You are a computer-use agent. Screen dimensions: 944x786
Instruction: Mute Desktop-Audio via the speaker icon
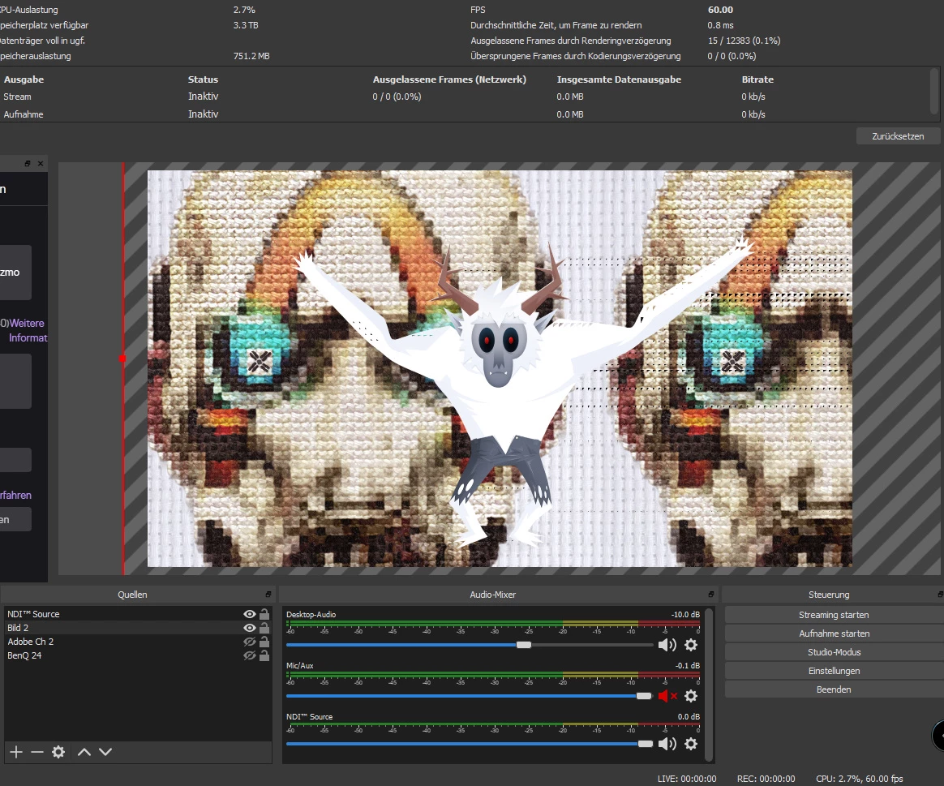tap(667, 645)
